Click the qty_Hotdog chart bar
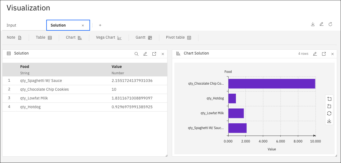The width and height of the screenshot is (341, 163). [x=232, y=99]
